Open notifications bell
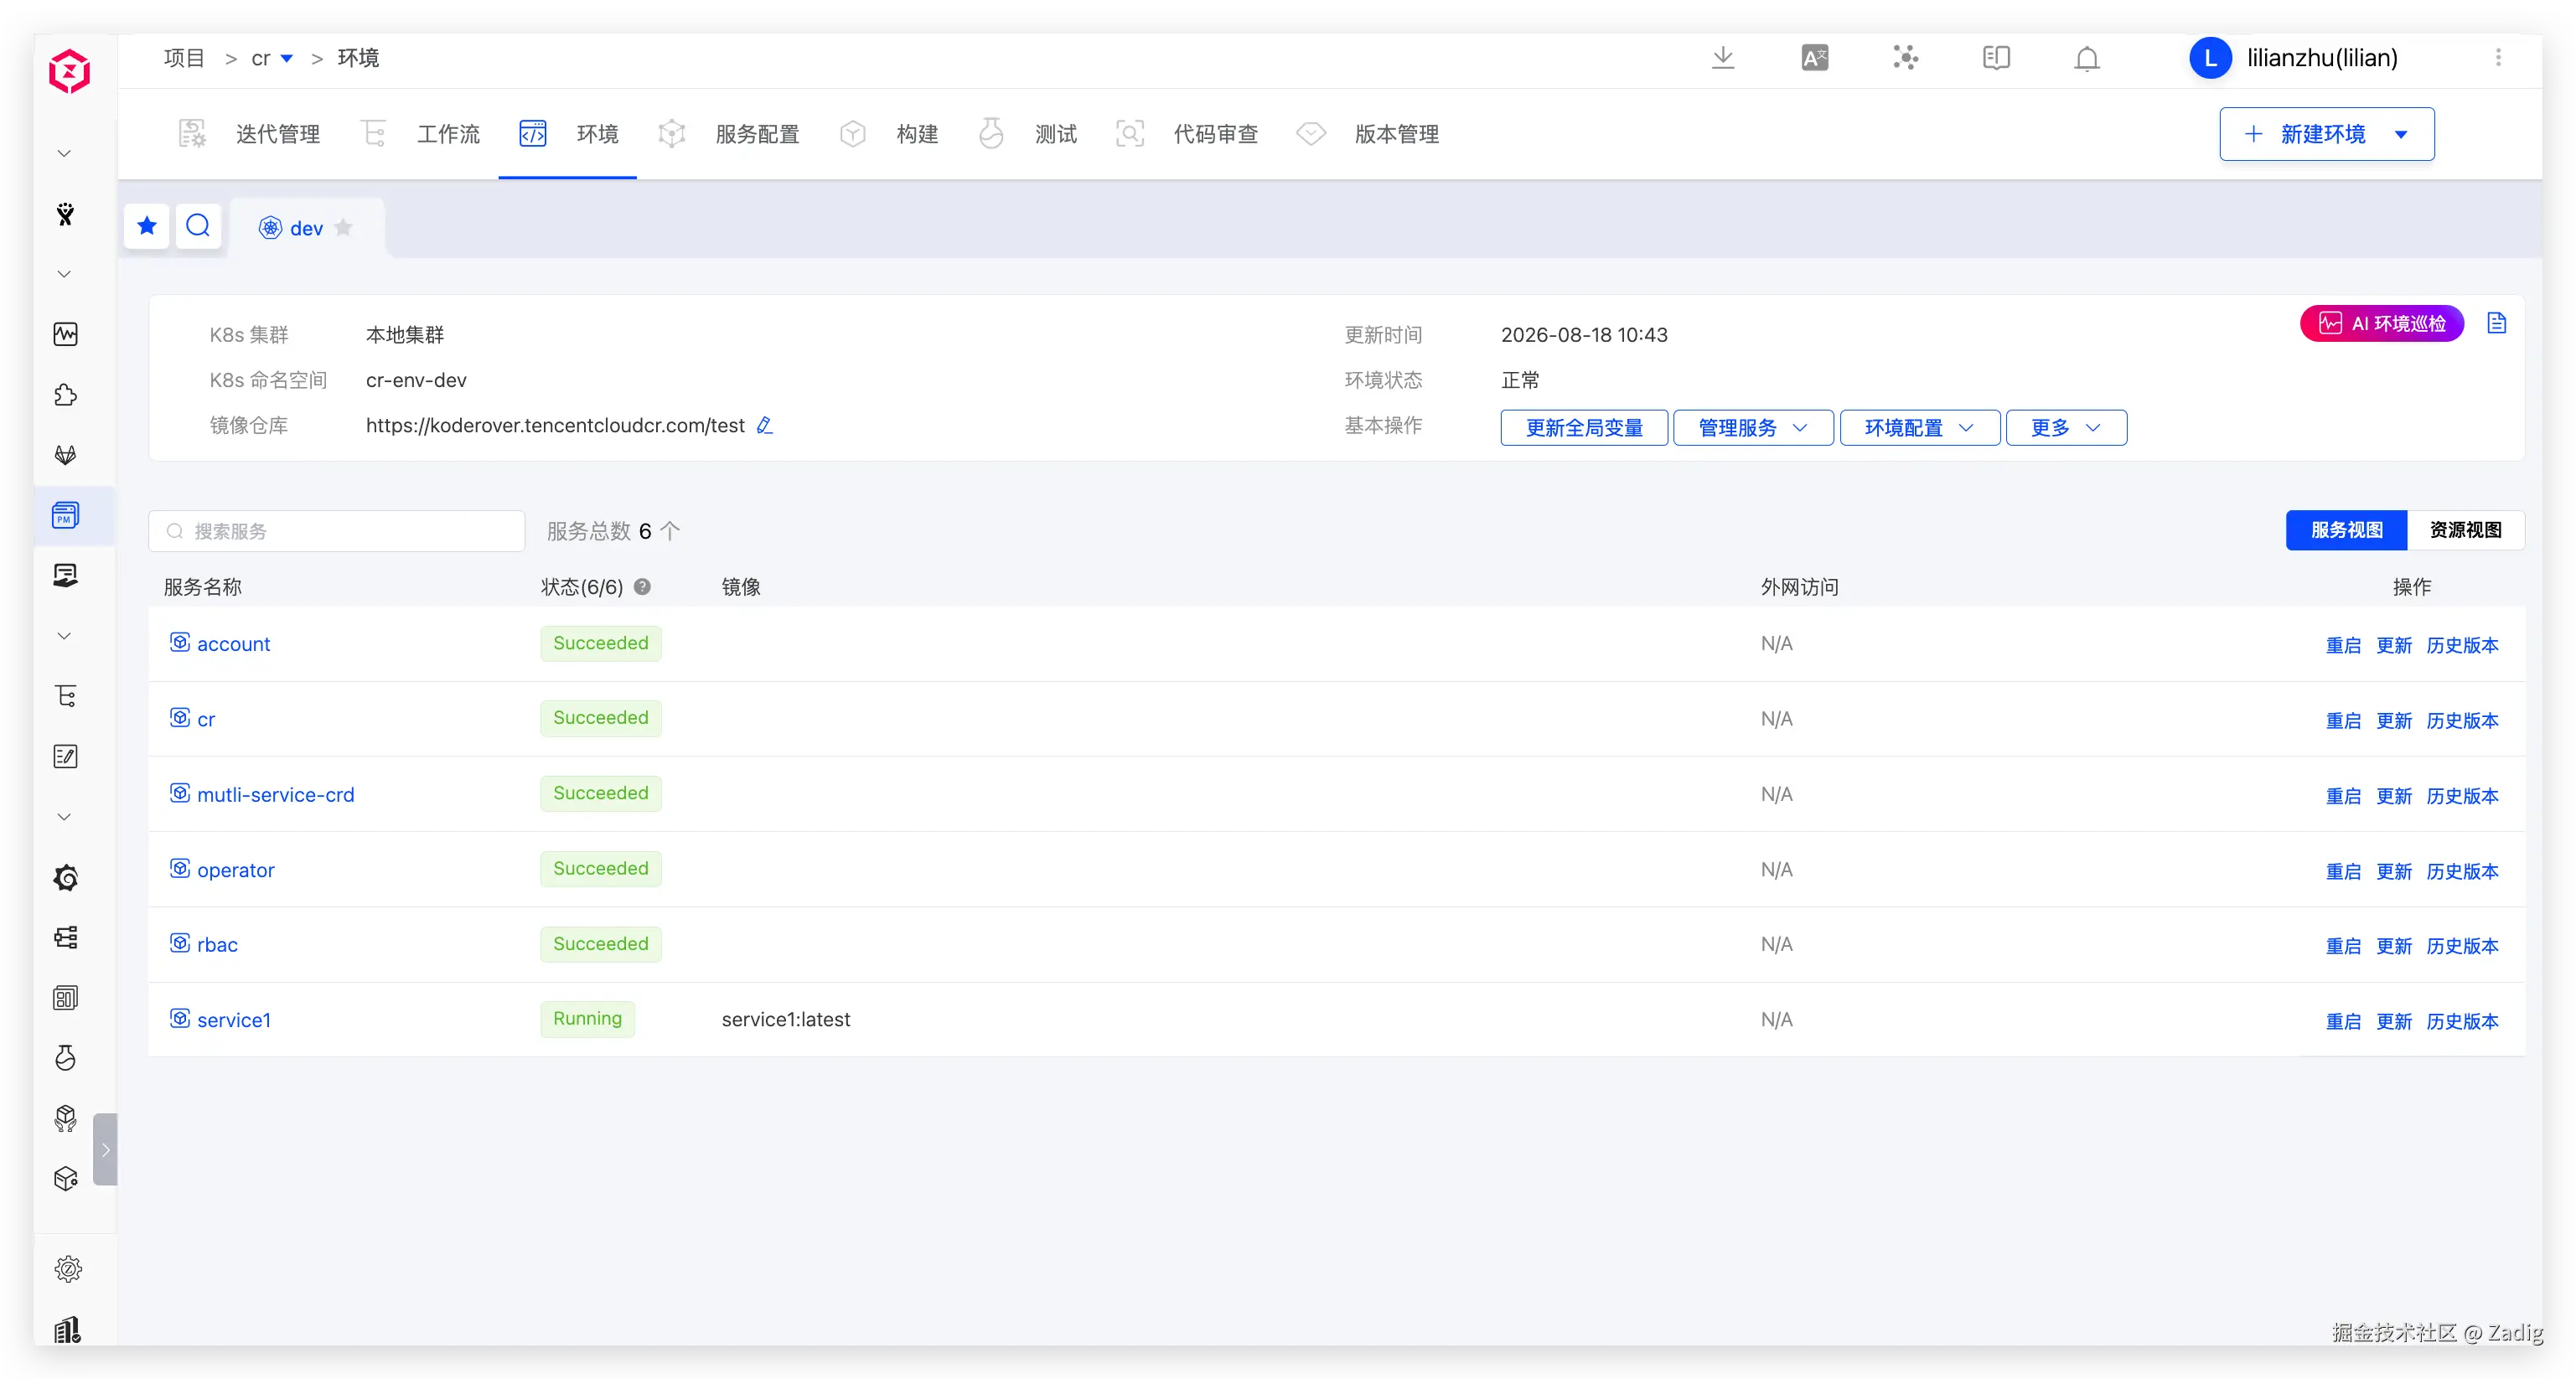Image resolution: width=2576 pixels, height=1379 pixels. tap(2087, 59)
